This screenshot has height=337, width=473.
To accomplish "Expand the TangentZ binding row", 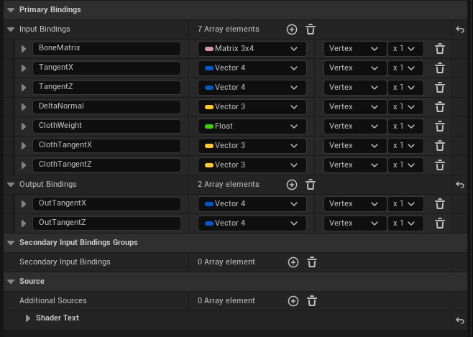I will pyautogui.click(x=24, y=88).
